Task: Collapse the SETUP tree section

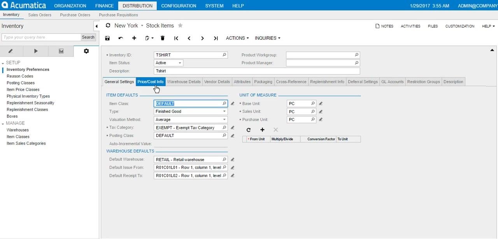Action: (3, 63)
